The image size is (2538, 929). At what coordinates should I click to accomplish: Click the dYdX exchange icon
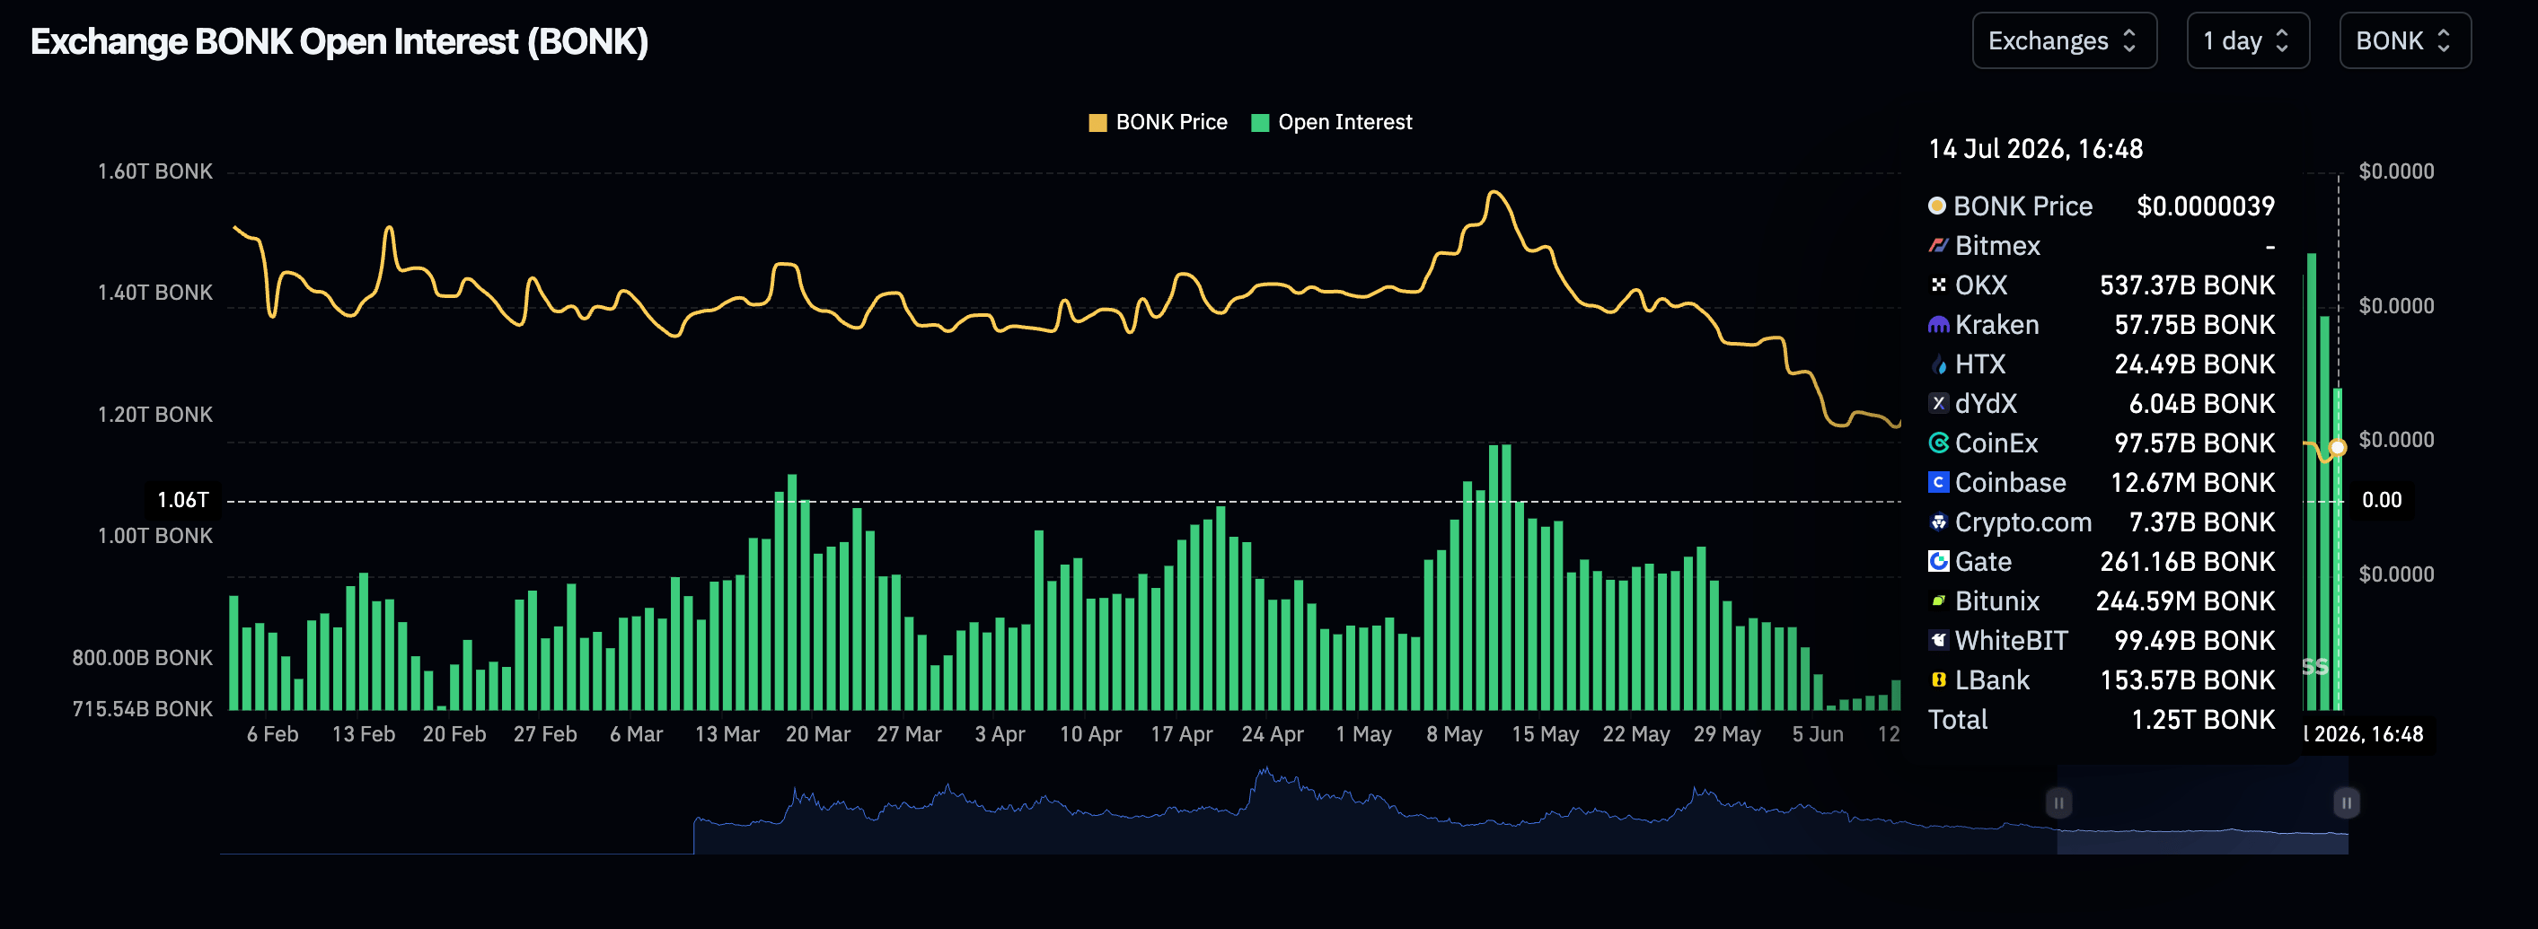(1938, 403)
